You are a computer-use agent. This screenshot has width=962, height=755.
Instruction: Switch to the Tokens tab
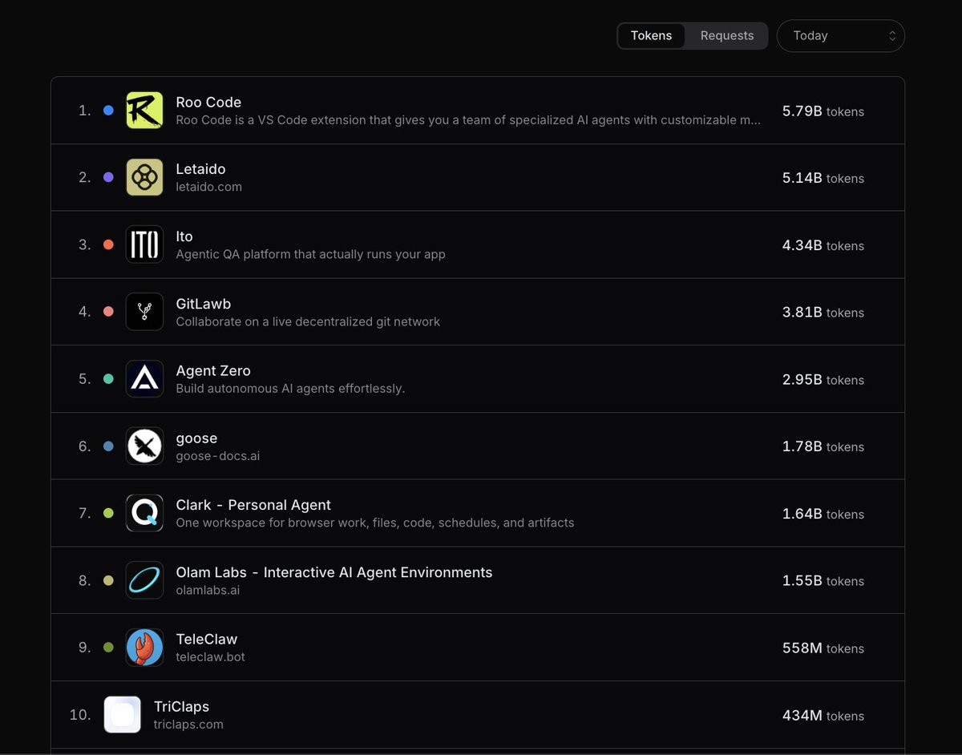[x=651, y=35]
